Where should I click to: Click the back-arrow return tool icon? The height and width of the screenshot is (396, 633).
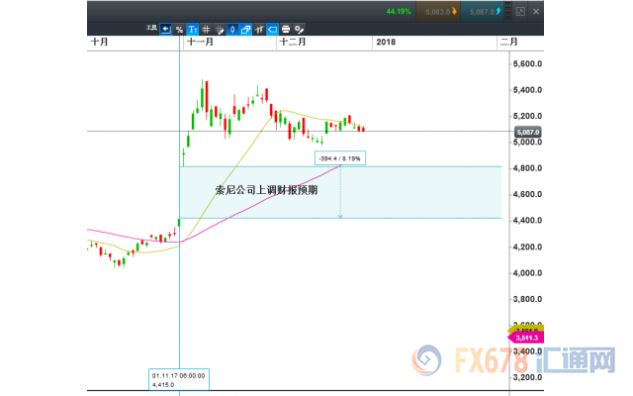tap(165, 29)
